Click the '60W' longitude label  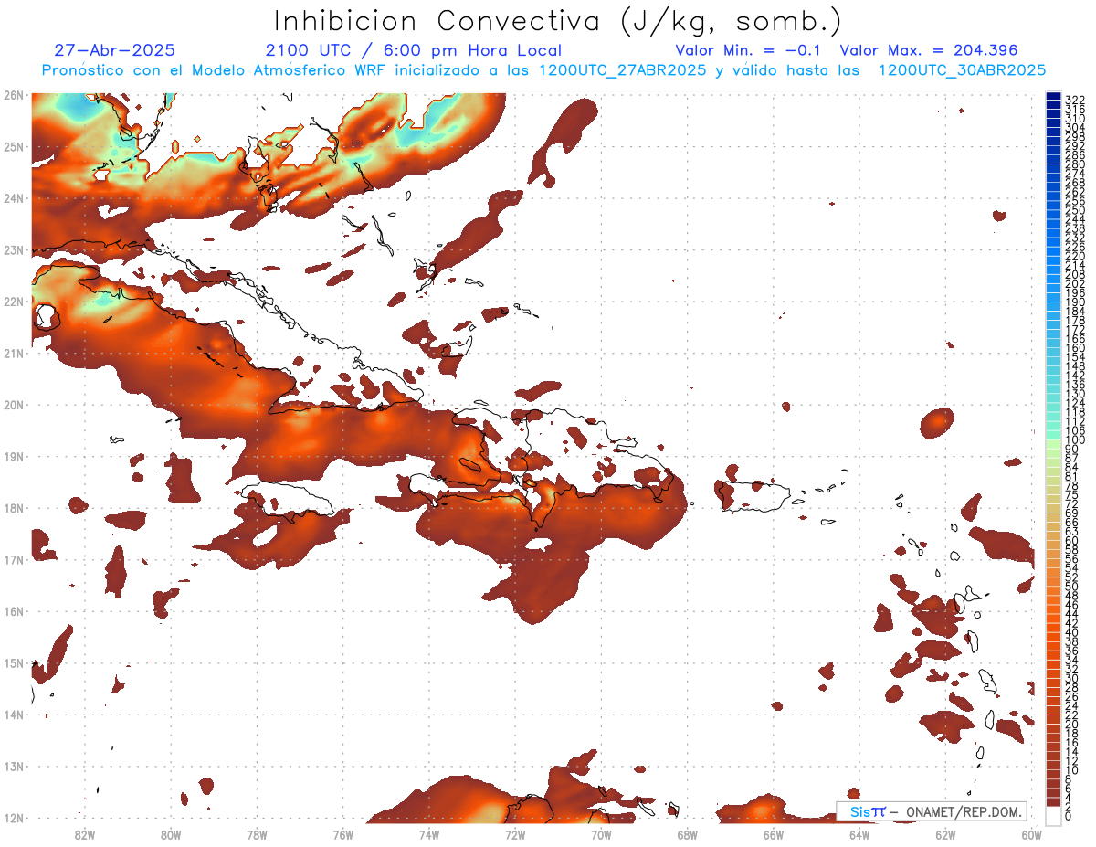pyautogui.click(x=1031, y=833)
